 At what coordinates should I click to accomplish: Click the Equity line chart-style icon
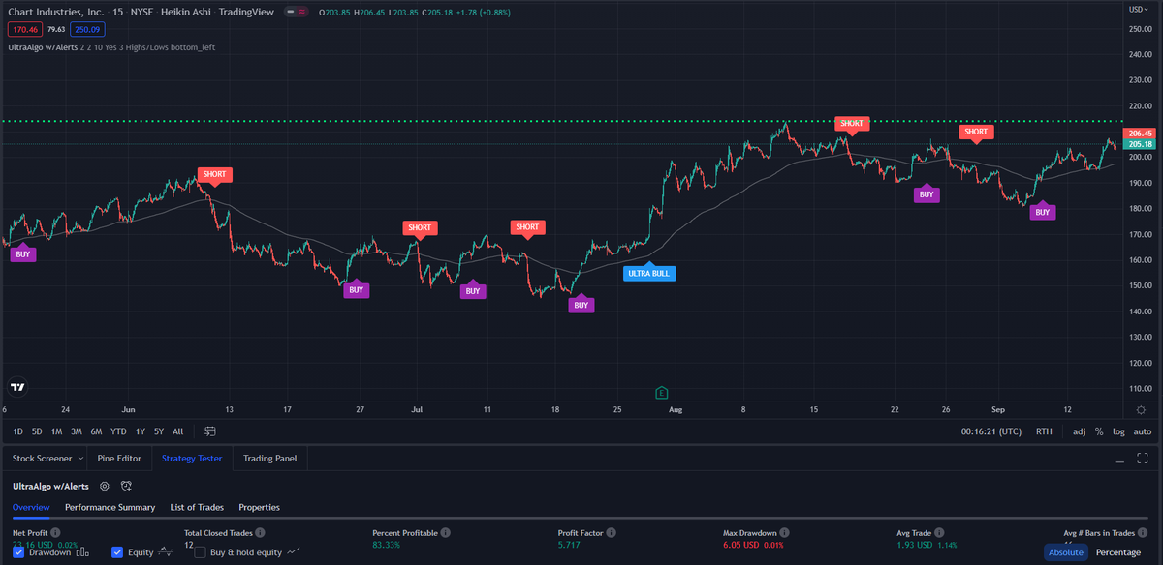(166, 552)
